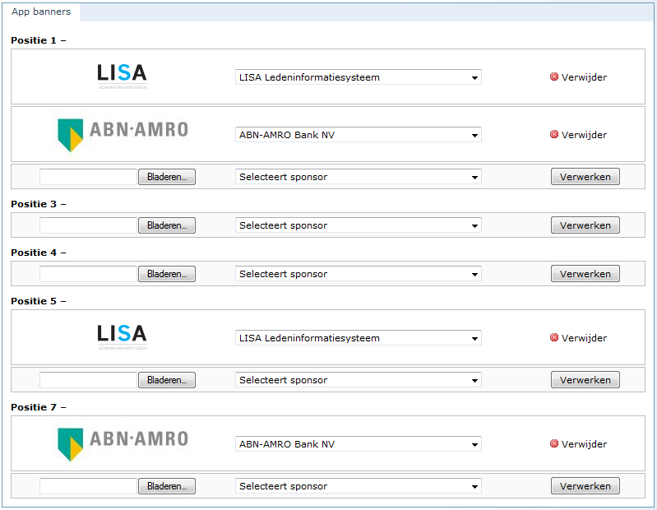Click the 'Positie 5 –' heading
The width and height of the screenshot is (657, 510).
(x=39, y=301)
